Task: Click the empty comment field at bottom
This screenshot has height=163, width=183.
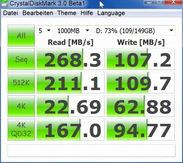Action: coord(91,151)
